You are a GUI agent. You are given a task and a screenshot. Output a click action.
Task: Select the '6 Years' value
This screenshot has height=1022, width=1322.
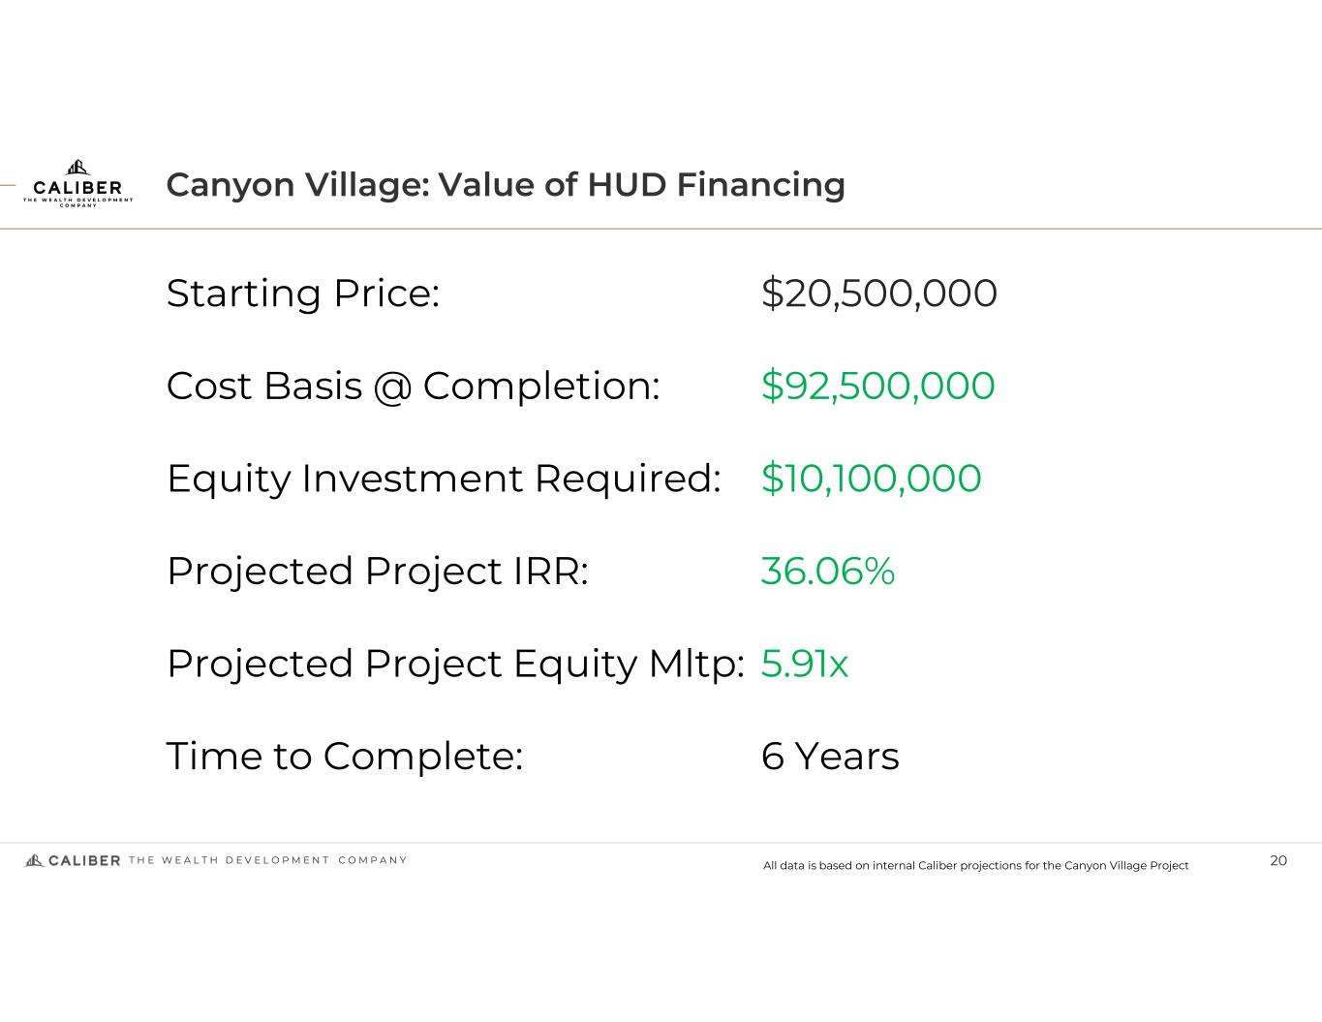tap(830, 756)
